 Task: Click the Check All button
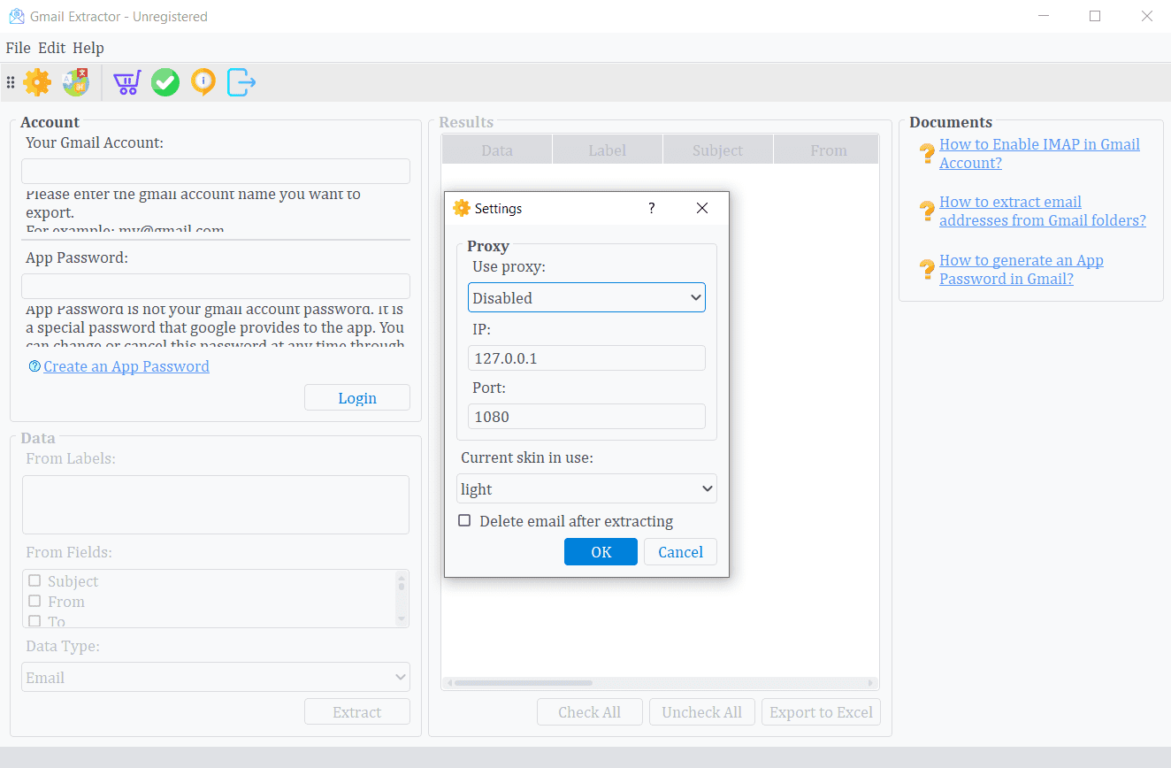pos(590,711)
